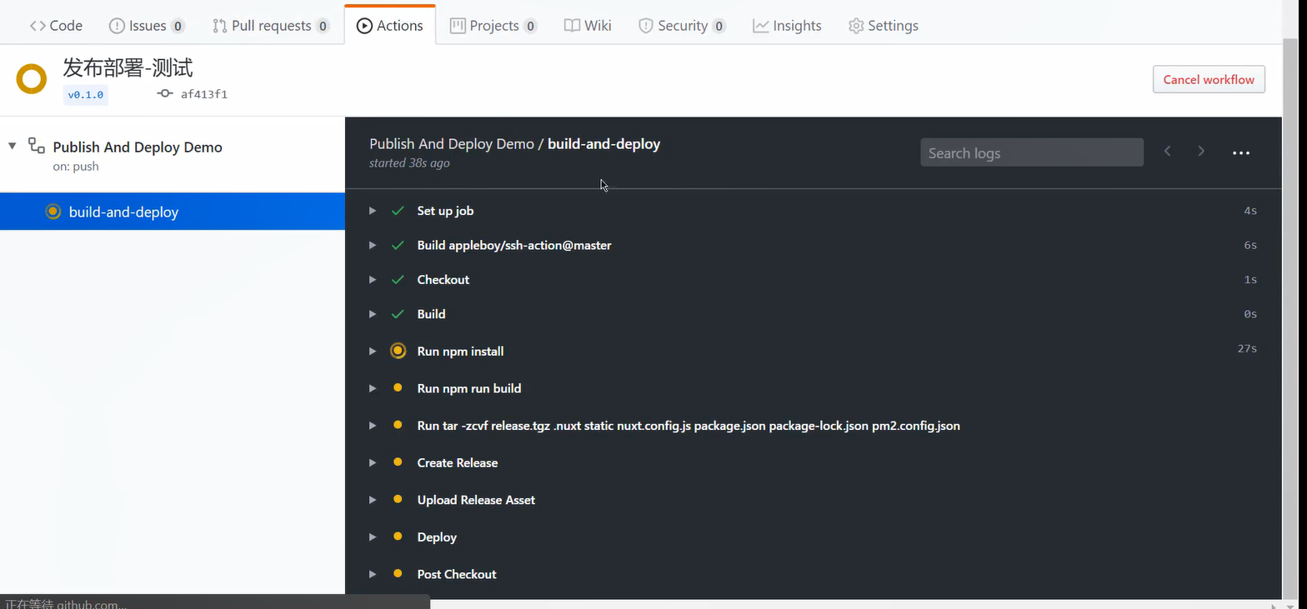Click the 'started 38s ago' text
This screenshot has width=1307, height=609.
[409, 163]
